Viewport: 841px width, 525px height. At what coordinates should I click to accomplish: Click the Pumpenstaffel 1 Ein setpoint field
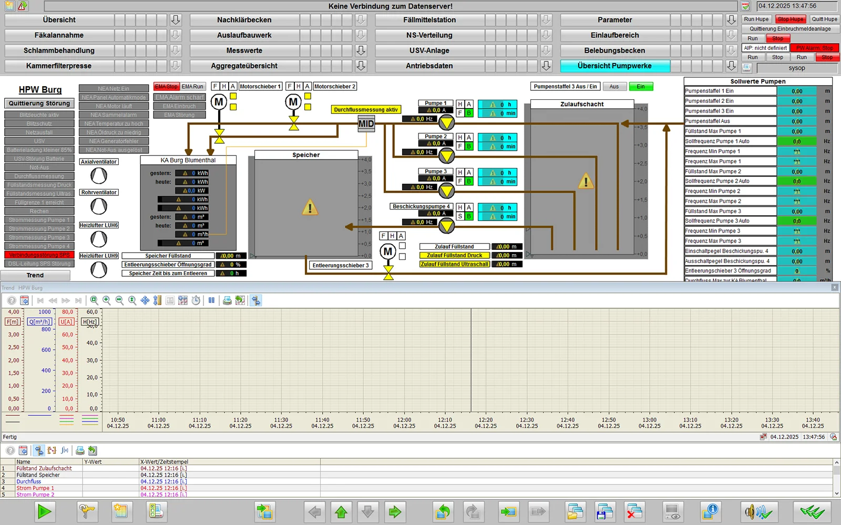(797, 91)
